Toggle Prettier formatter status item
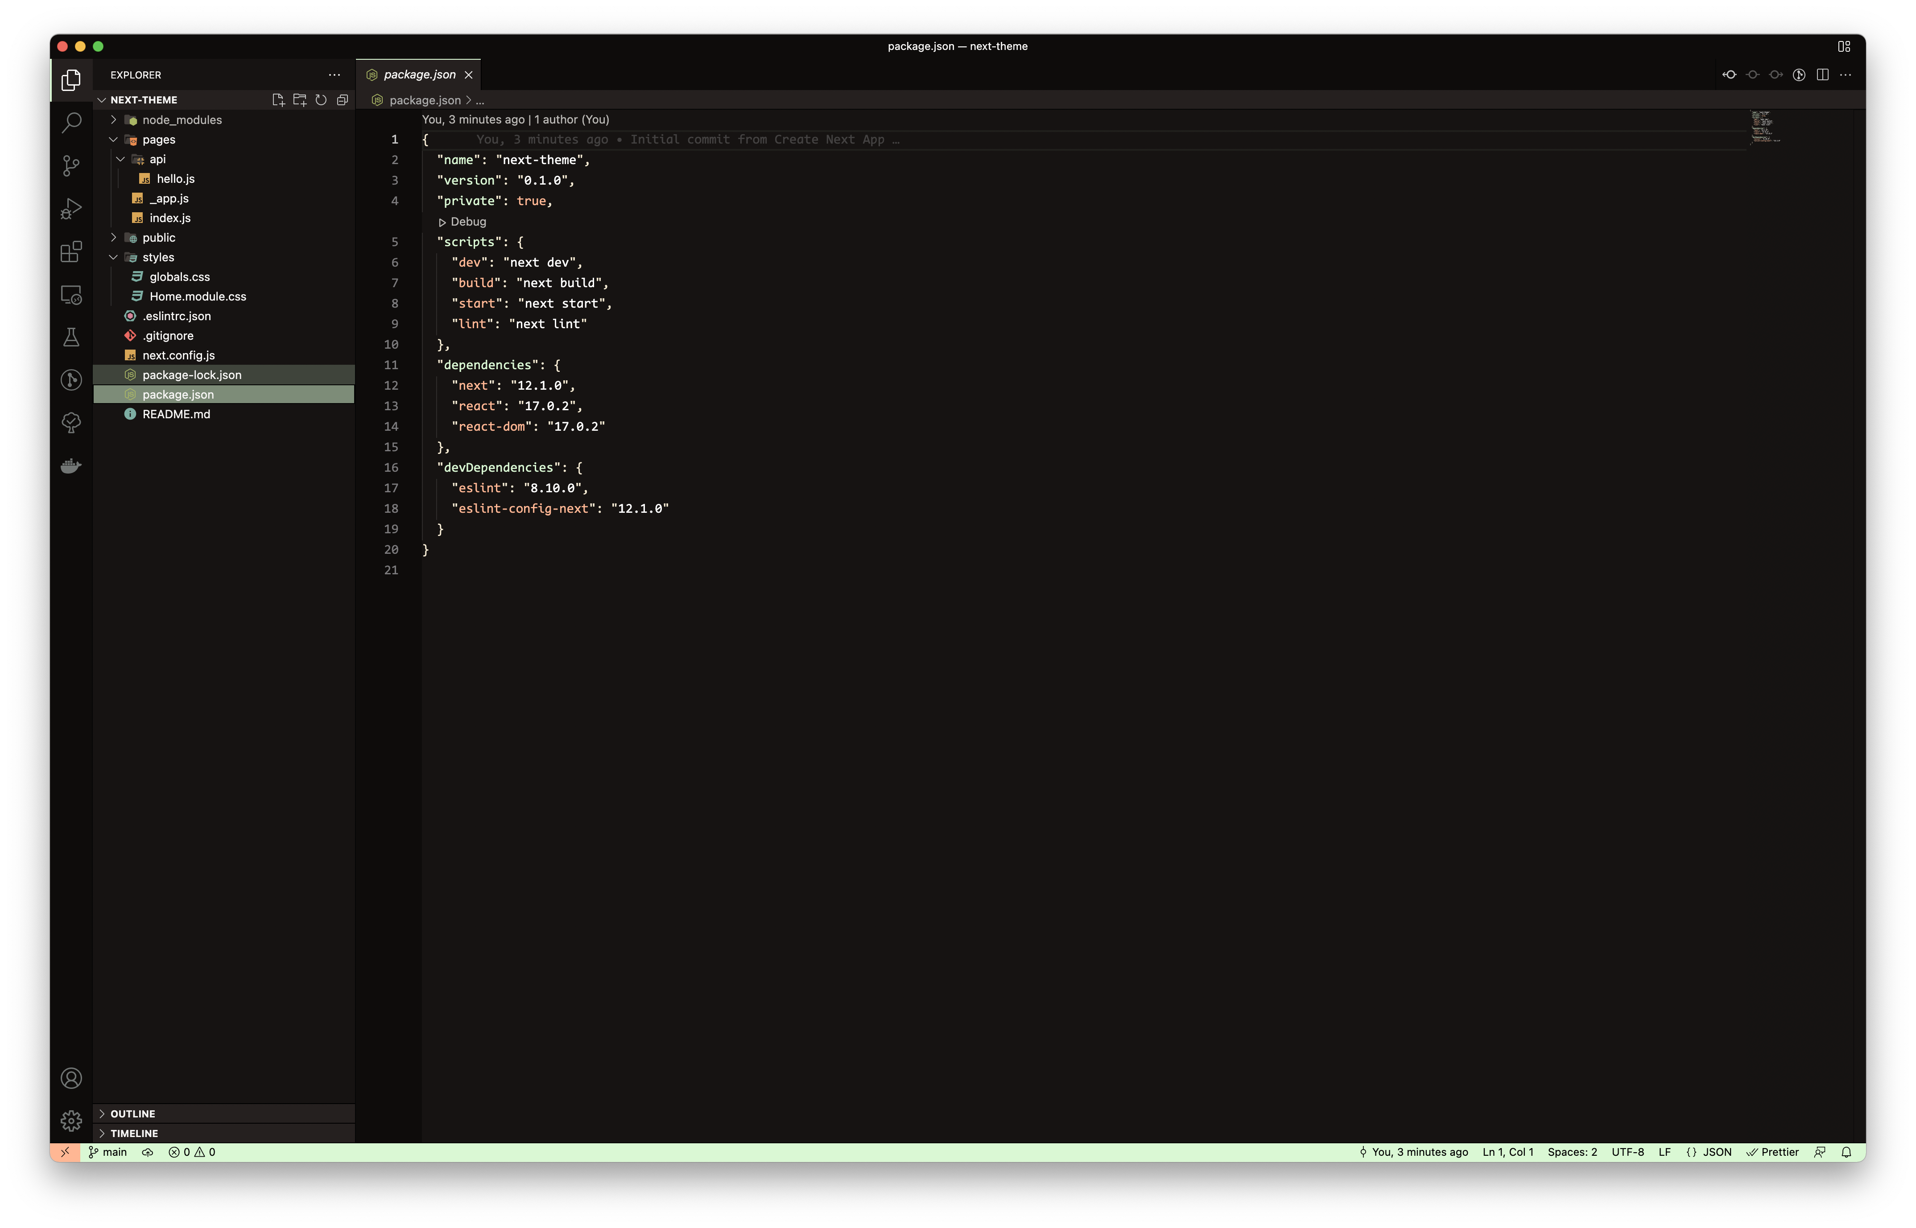Screen dimensions: 1916x1228 tap(1772, 1151)
